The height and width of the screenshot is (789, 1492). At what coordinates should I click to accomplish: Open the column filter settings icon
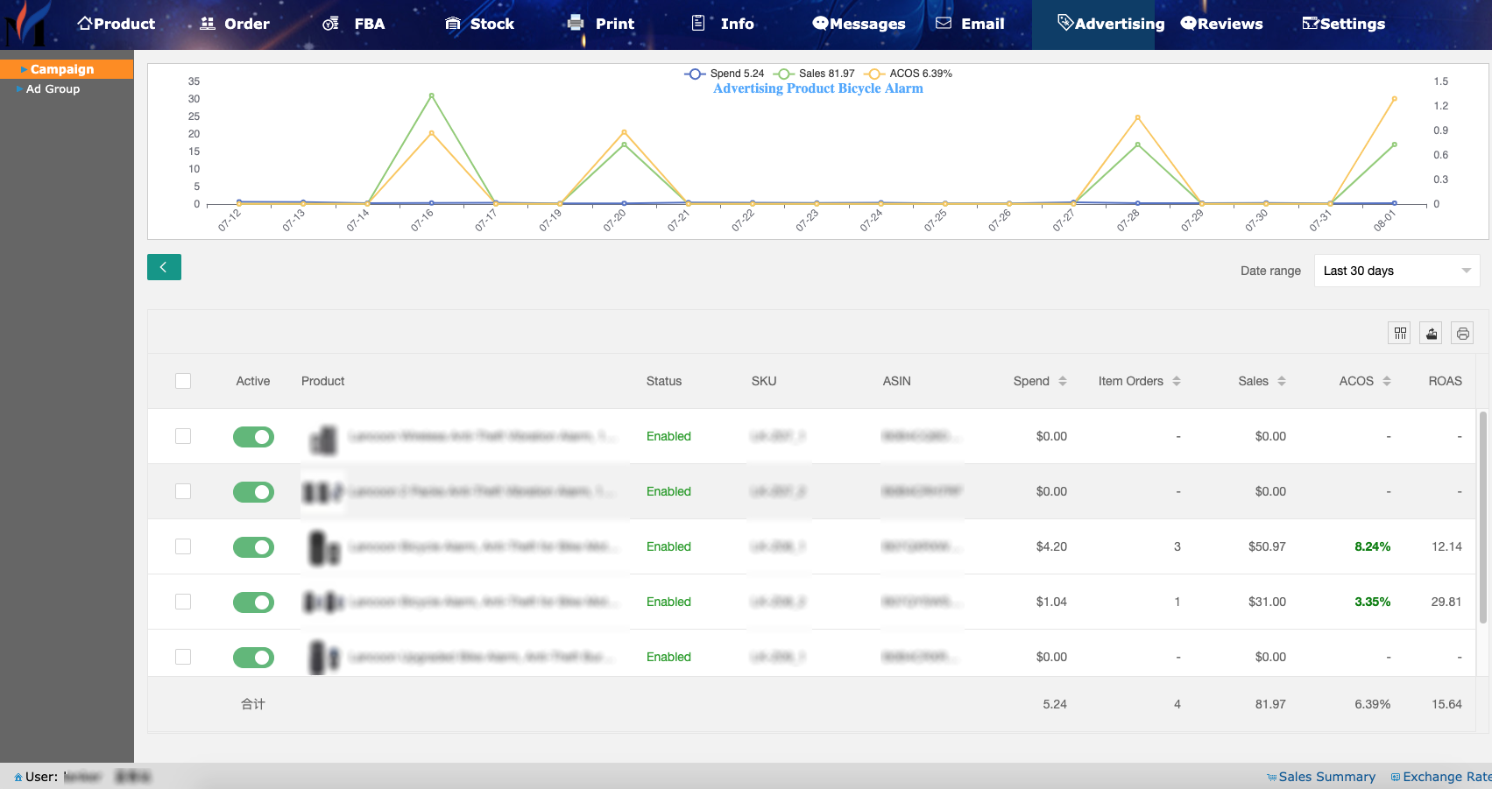(x=1400, y=333)
